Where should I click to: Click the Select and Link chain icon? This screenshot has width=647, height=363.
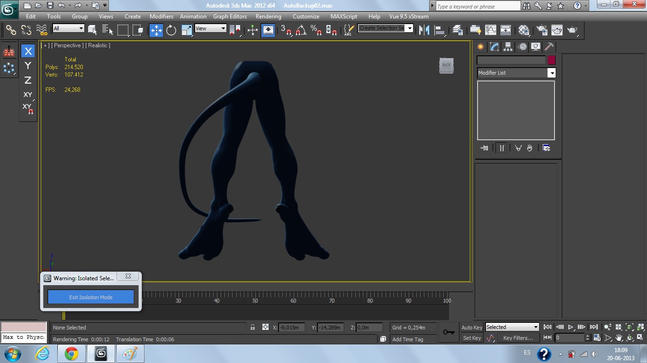coord(10,30)
